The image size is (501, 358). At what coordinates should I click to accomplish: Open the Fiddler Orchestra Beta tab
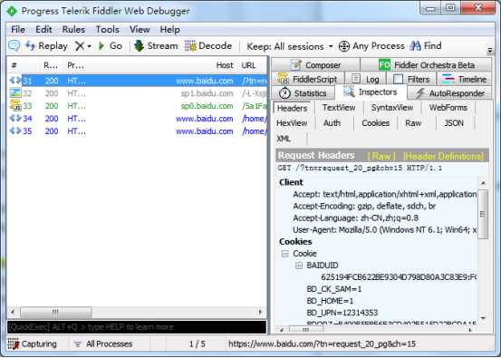426,65
